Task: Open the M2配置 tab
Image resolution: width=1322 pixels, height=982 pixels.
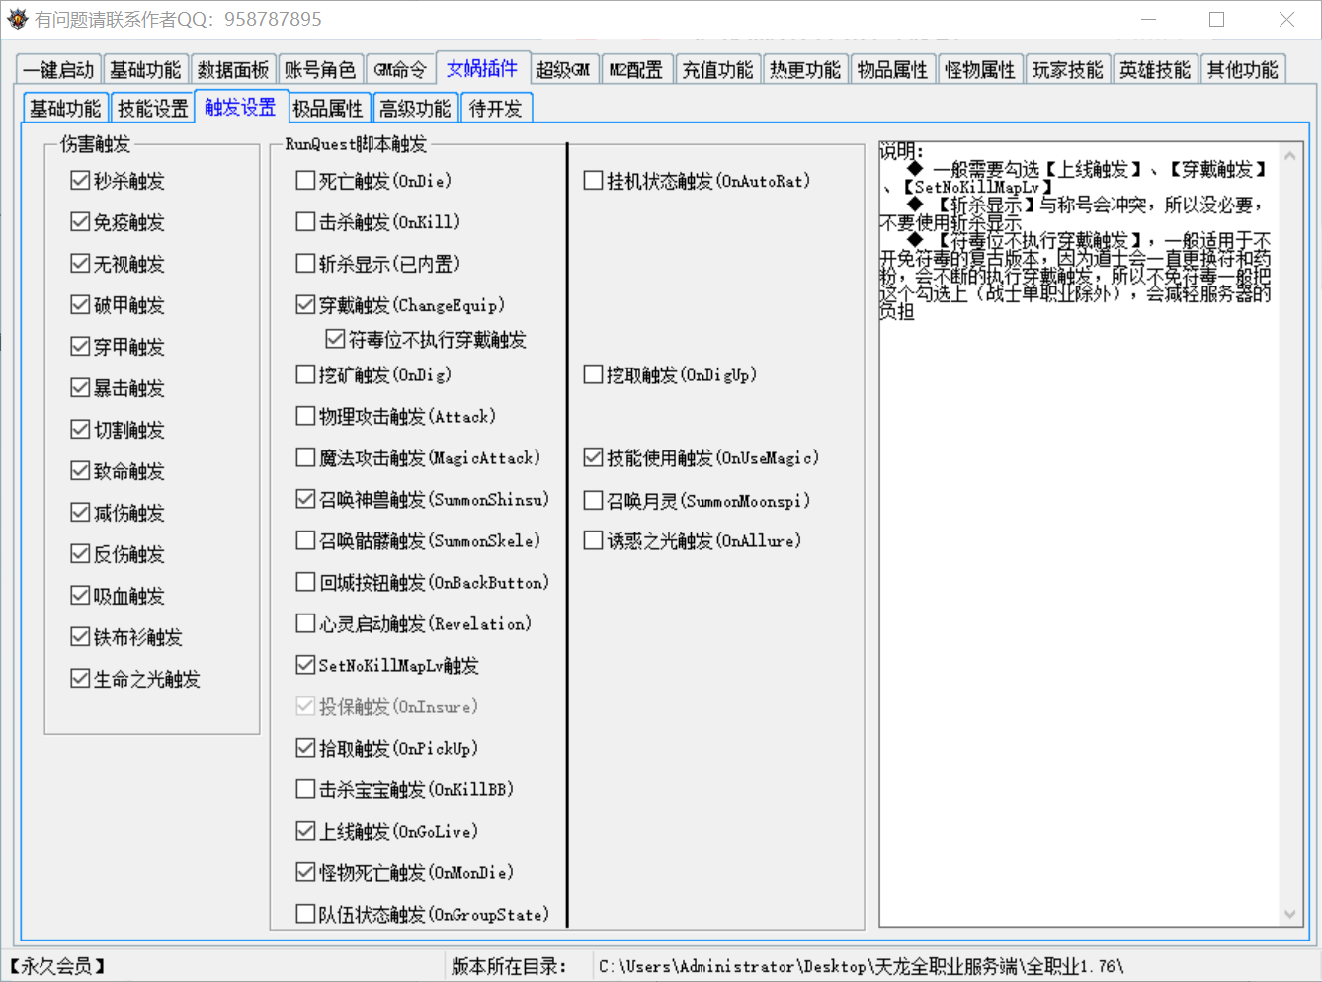Action: click(x=636, y=69)
